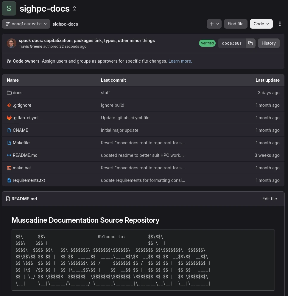Open the make.bat row's Revert commit message
Viewport: 288px width, 296px height.
[143, 168]
